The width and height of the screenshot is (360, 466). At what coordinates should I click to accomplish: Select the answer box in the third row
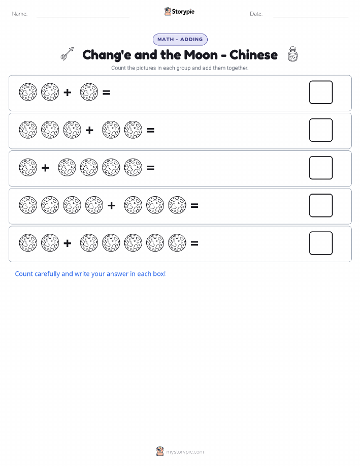click(x=321, y=168)
